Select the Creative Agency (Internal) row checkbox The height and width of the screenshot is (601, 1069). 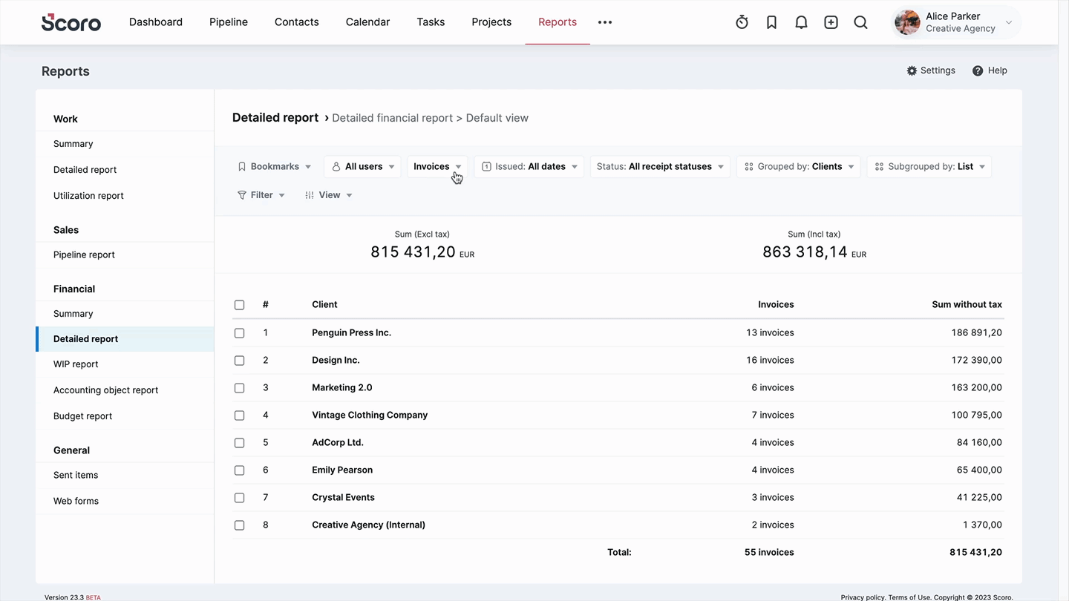(x=239, y=525)
